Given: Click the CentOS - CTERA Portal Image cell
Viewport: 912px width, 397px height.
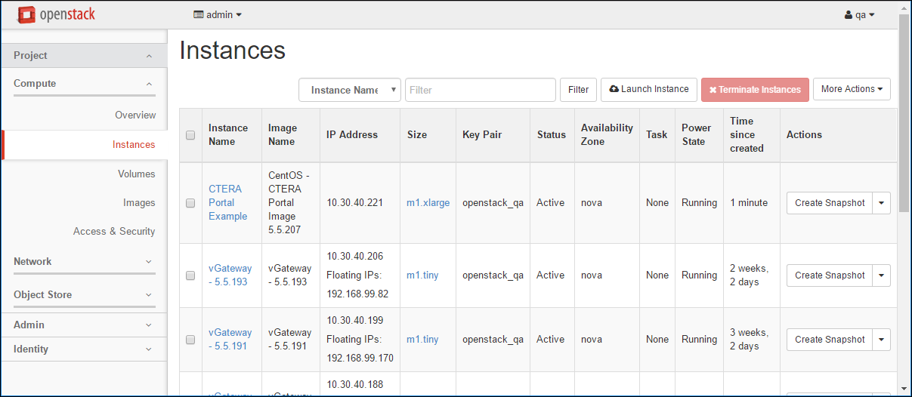Looking at the screenshot, I should point(291,203).
